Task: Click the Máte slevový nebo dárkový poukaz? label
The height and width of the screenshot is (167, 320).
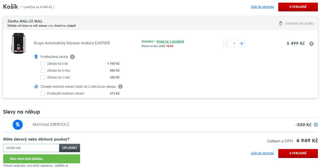Action: [x=36, y=139]
